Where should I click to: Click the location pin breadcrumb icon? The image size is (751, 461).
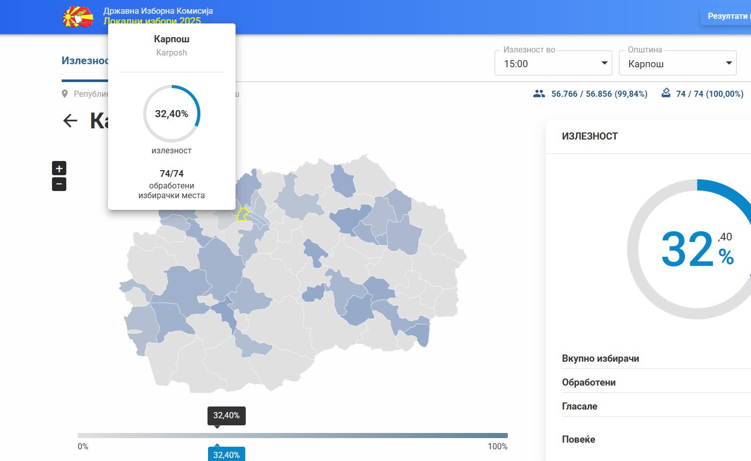pyautogui.click(x=65, y=94)
